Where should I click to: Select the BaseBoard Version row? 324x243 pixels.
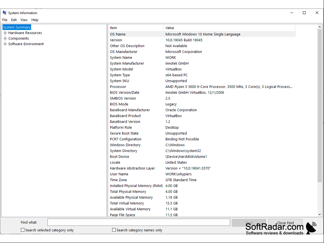(x=203, y=122)
